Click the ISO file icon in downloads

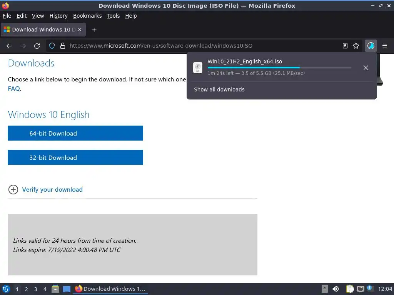tap(198, 68)
